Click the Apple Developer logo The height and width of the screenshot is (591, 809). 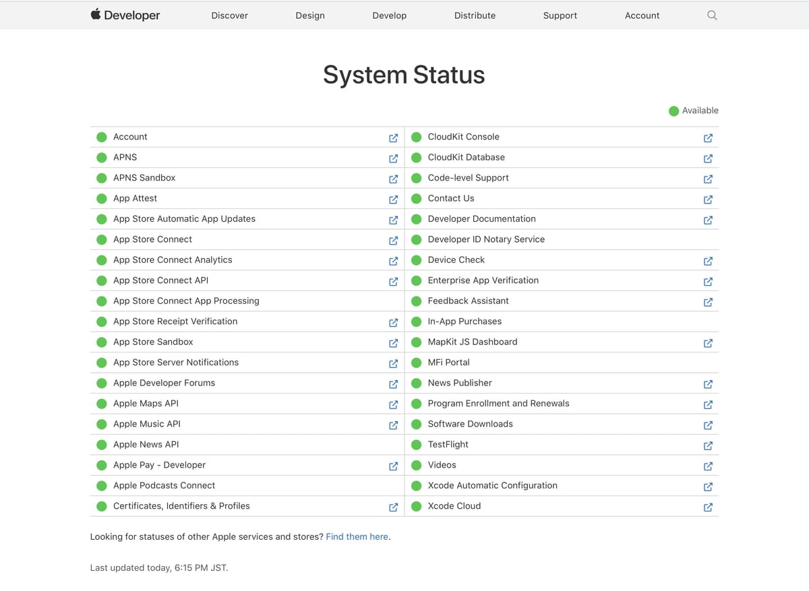125,15
